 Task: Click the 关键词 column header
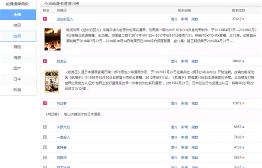(x=62, y=10)
